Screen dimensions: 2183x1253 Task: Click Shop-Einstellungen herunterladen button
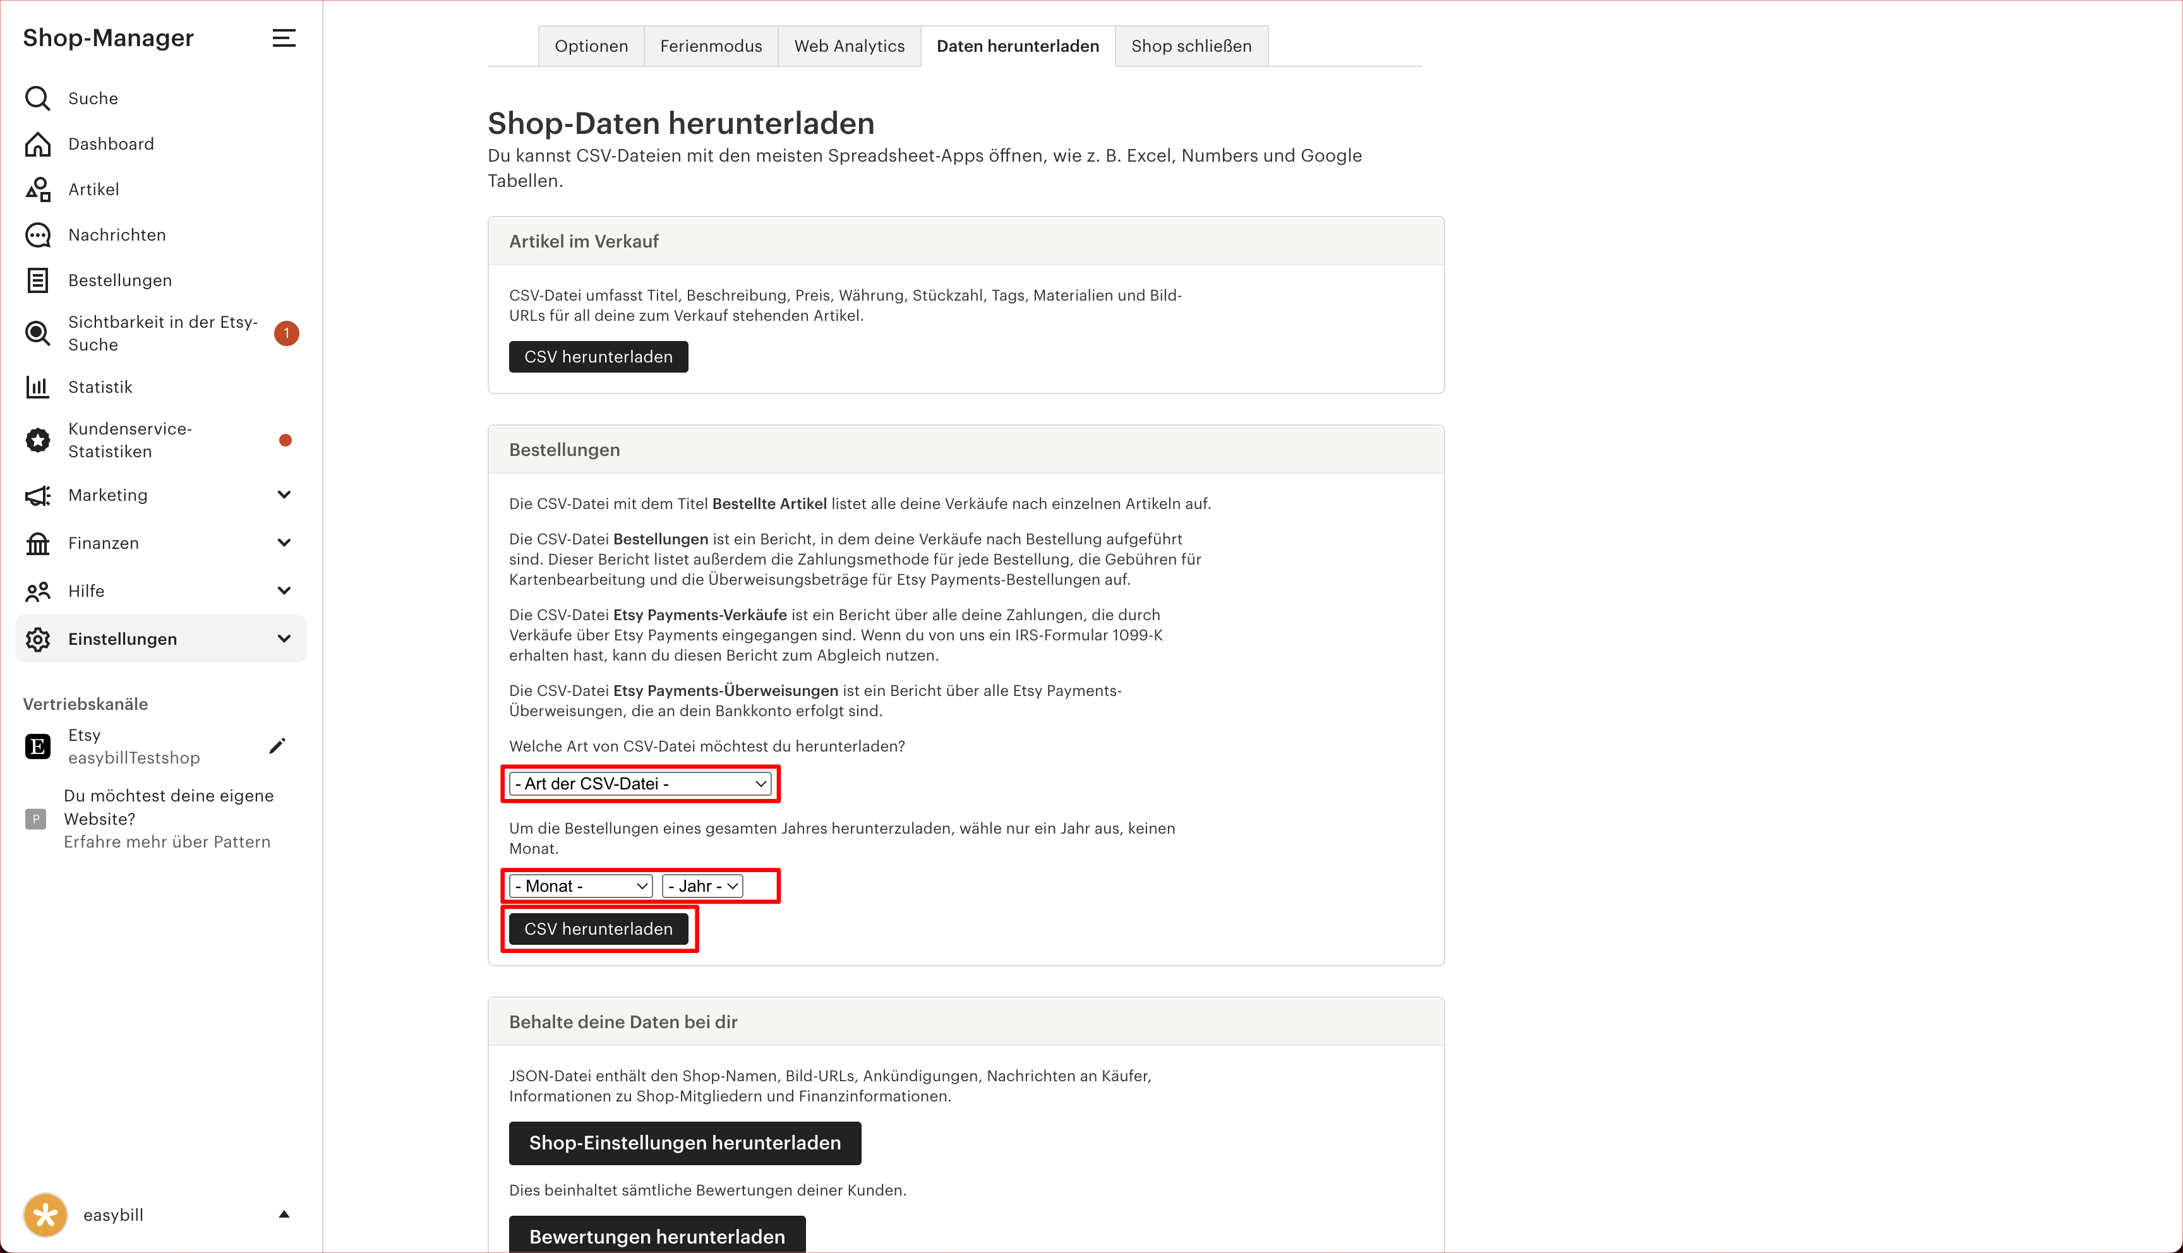[685, 1143]
